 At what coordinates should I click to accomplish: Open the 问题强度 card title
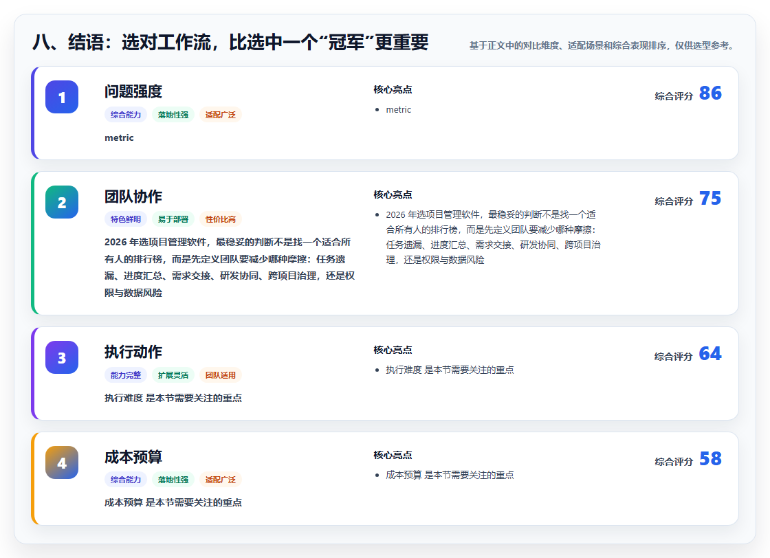(x=133, y=91)
